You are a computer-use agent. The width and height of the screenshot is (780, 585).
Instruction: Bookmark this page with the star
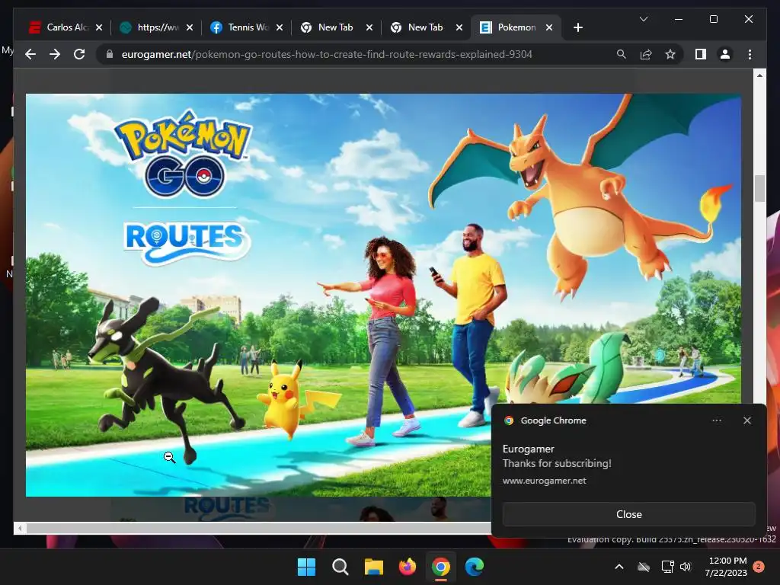(x=670, y=54)
